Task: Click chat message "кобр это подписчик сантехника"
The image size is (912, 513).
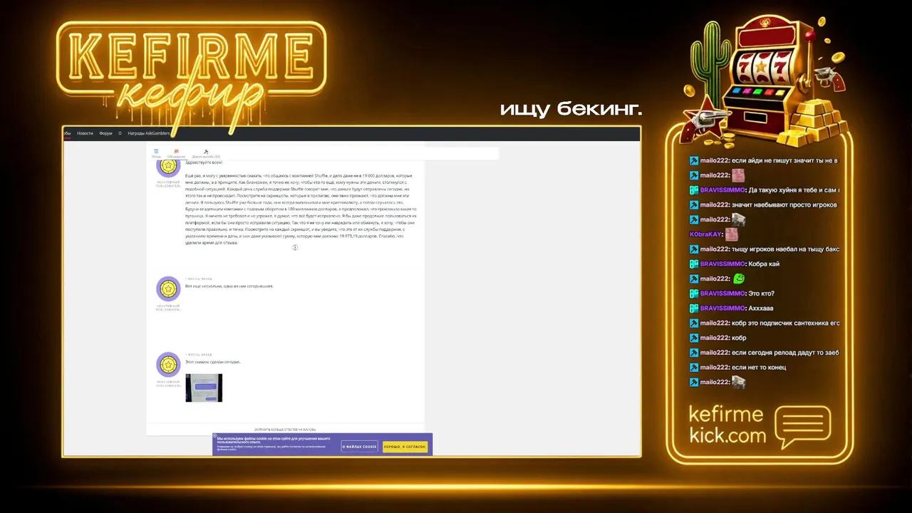Action: (786, 323)
